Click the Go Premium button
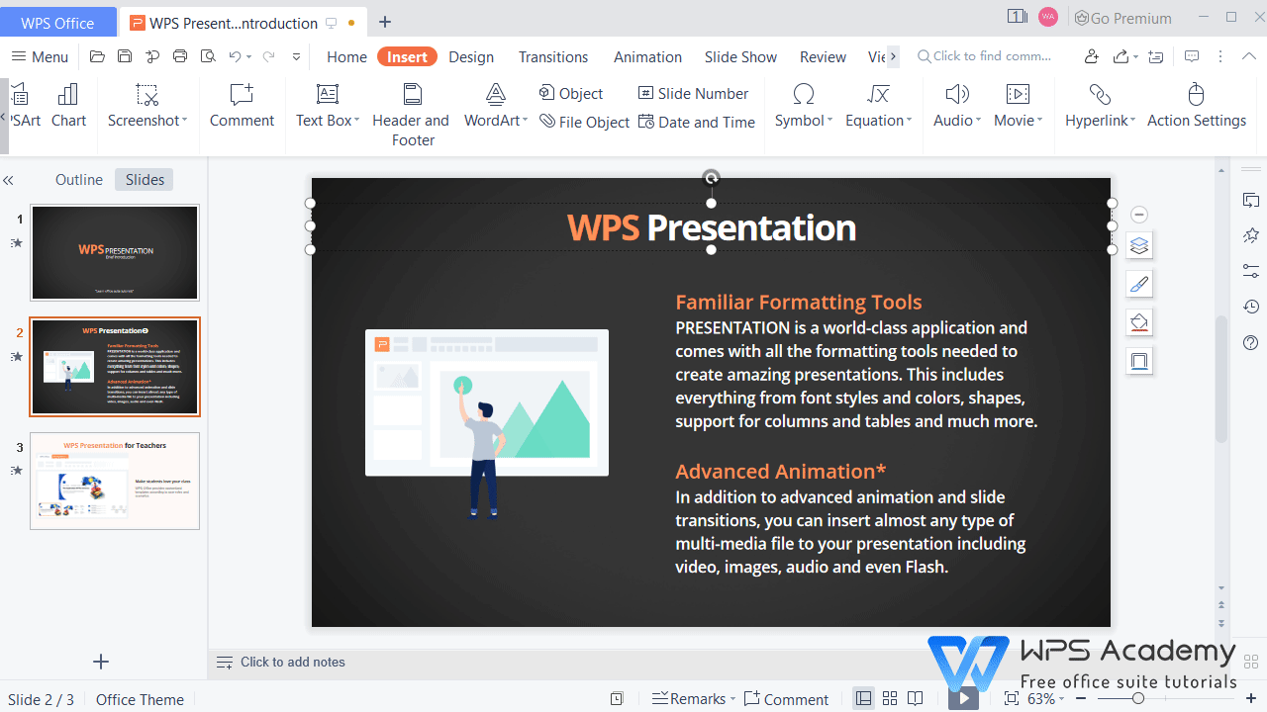Viewport: 1267px width, 712px height. pyautogui.click(x=1123, y=17)
